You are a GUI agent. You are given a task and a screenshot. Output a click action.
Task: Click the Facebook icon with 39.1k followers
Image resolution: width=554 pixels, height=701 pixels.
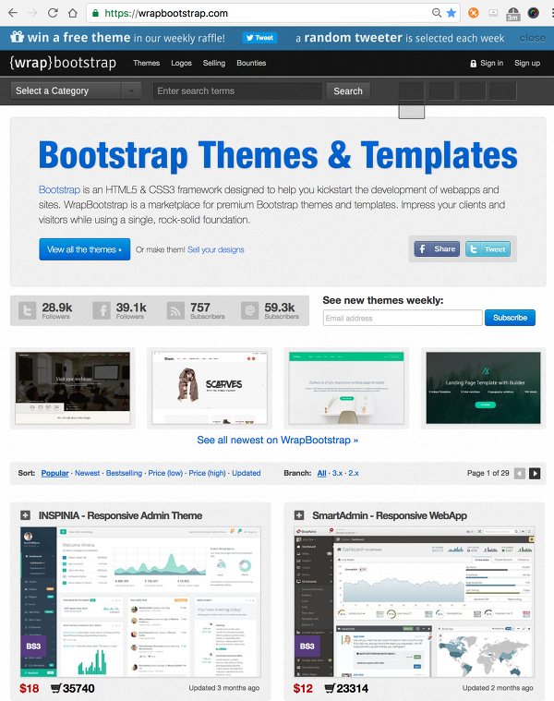tap(102, 310)
